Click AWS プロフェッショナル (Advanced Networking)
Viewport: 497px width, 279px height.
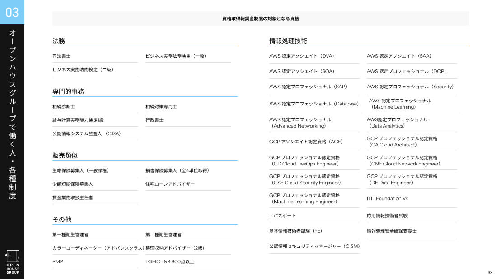(x=300, y=123)
